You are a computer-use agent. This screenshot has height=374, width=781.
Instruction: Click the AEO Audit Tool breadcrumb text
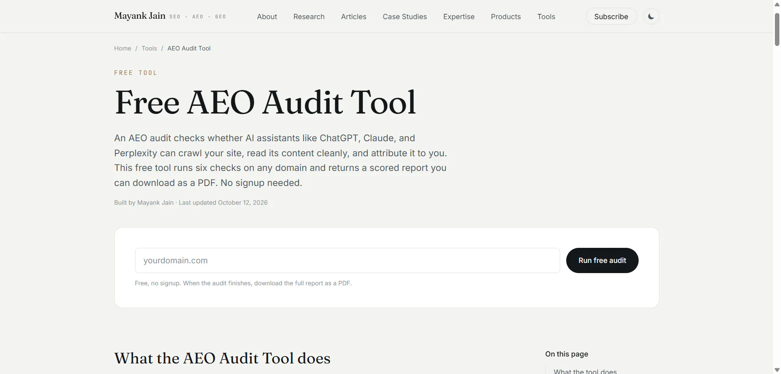(x=189, y=48)
